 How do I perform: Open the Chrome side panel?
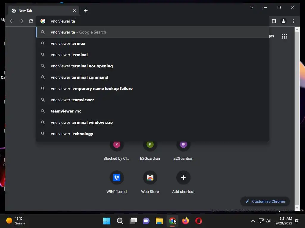tap(274, 21)
